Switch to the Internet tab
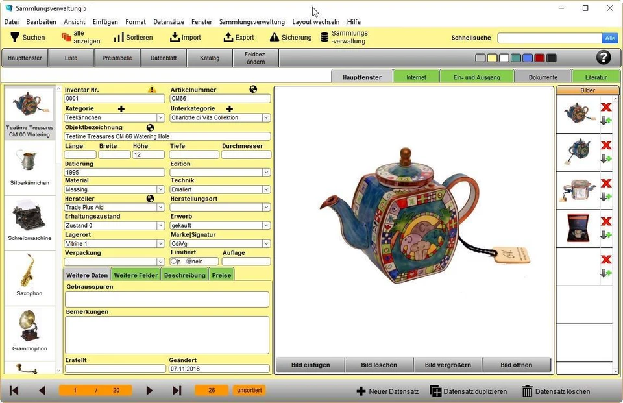This screenshot has width=623, height=403. [x=415, y=76]
